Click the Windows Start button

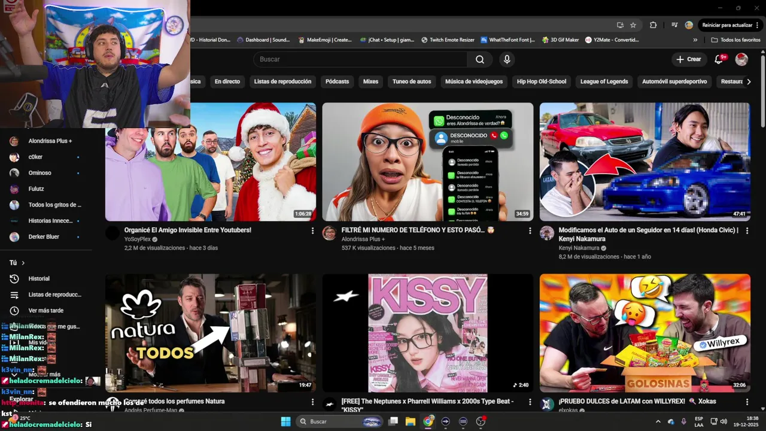285,421
